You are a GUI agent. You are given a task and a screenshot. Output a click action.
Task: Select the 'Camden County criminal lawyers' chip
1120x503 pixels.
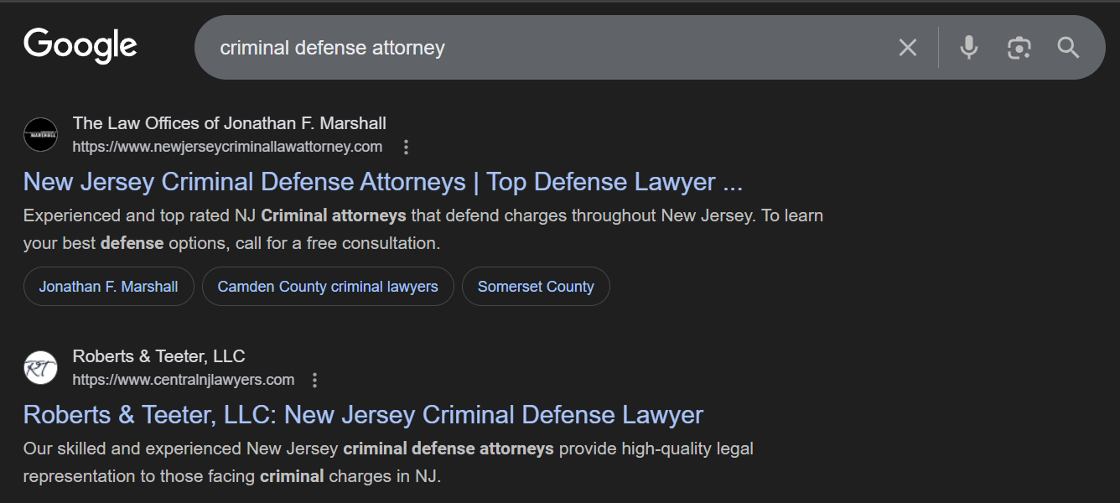coord(328,287)
